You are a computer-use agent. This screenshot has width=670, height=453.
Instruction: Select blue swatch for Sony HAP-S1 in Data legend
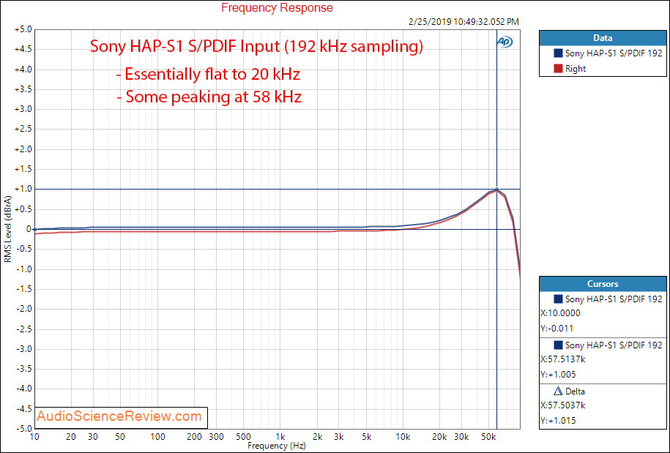pyautogui.click(x=558, y=53)
